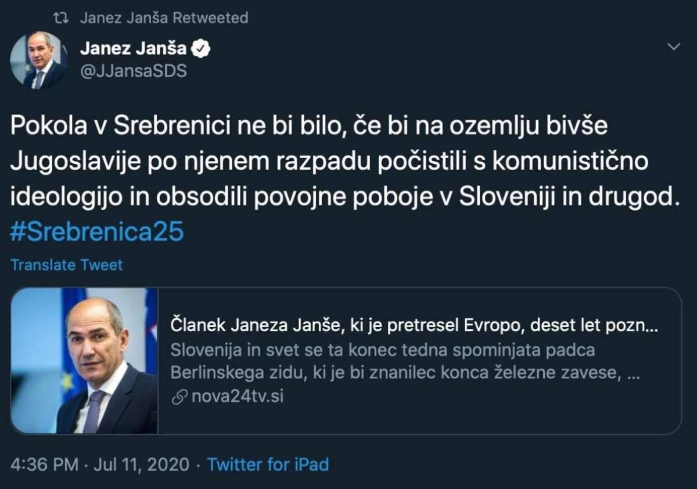This screenshot has height=489, width=697.
Task: Open the round profile avatar photo
Action: click(39, 60)
